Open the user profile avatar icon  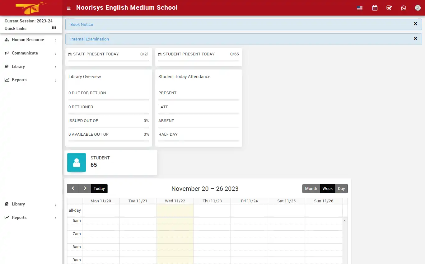point(418,8)
